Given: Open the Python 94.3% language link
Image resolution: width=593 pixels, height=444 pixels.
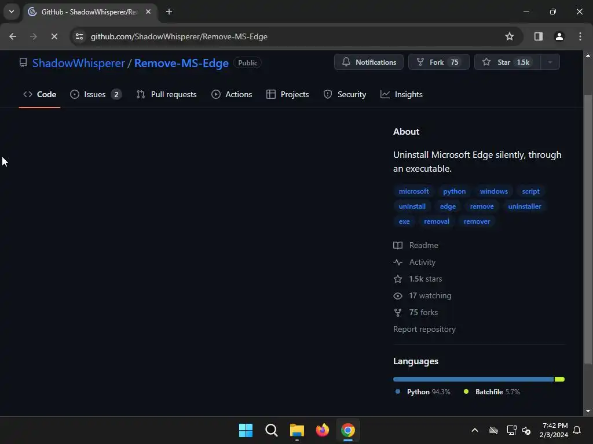Looking at the screenshot, I should pos(422,392).
